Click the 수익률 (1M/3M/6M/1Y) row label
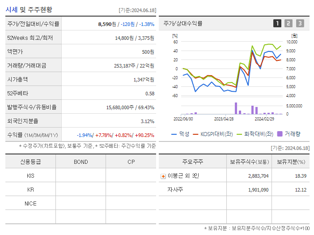 pos(33,135)
